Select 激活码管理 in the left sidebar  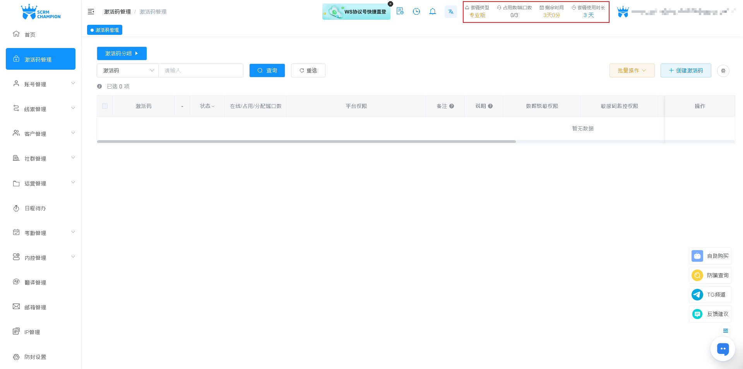tap(40, 59)
